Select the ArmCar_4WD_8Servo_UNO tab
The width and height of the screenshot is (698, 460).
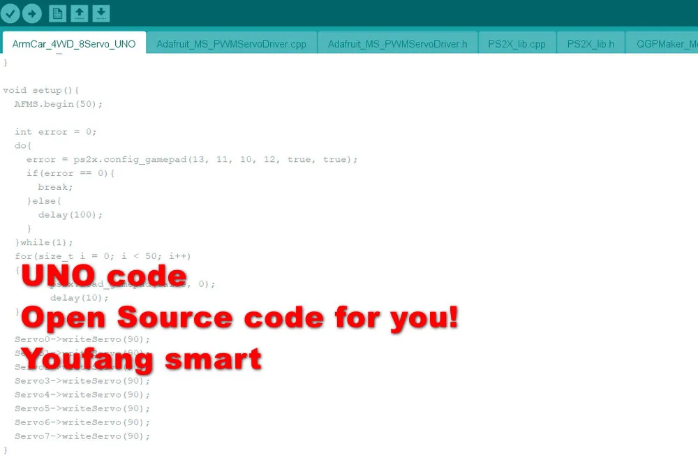(74, 44)
